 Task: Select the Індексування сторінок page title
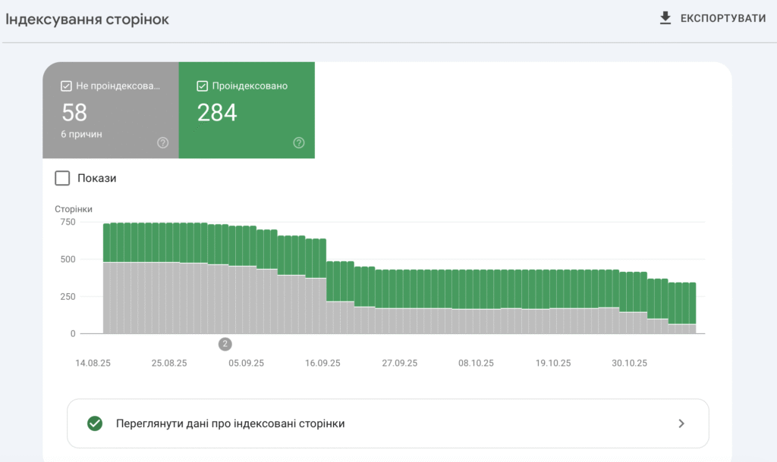point(88,19)
